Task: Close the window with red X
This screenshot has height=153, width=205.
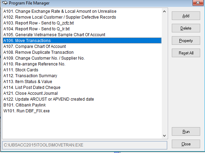Action: pos(198,3)
